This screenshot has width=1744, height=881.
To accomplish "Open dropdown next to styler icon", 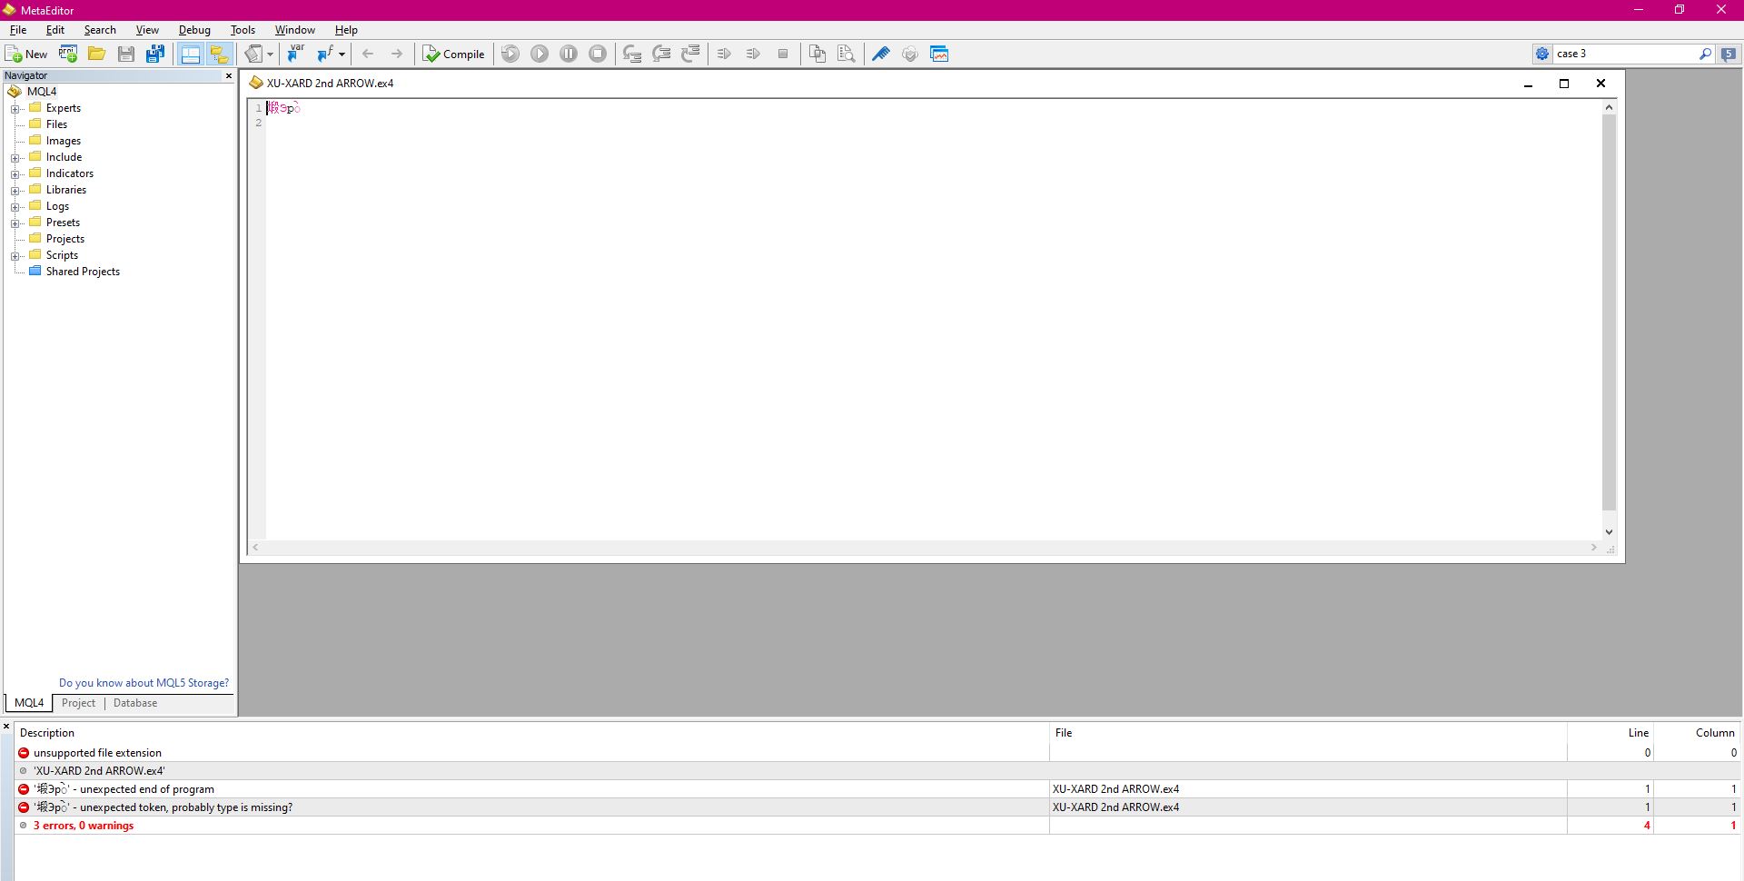I will pyautogui.click(x=270, y=54).
